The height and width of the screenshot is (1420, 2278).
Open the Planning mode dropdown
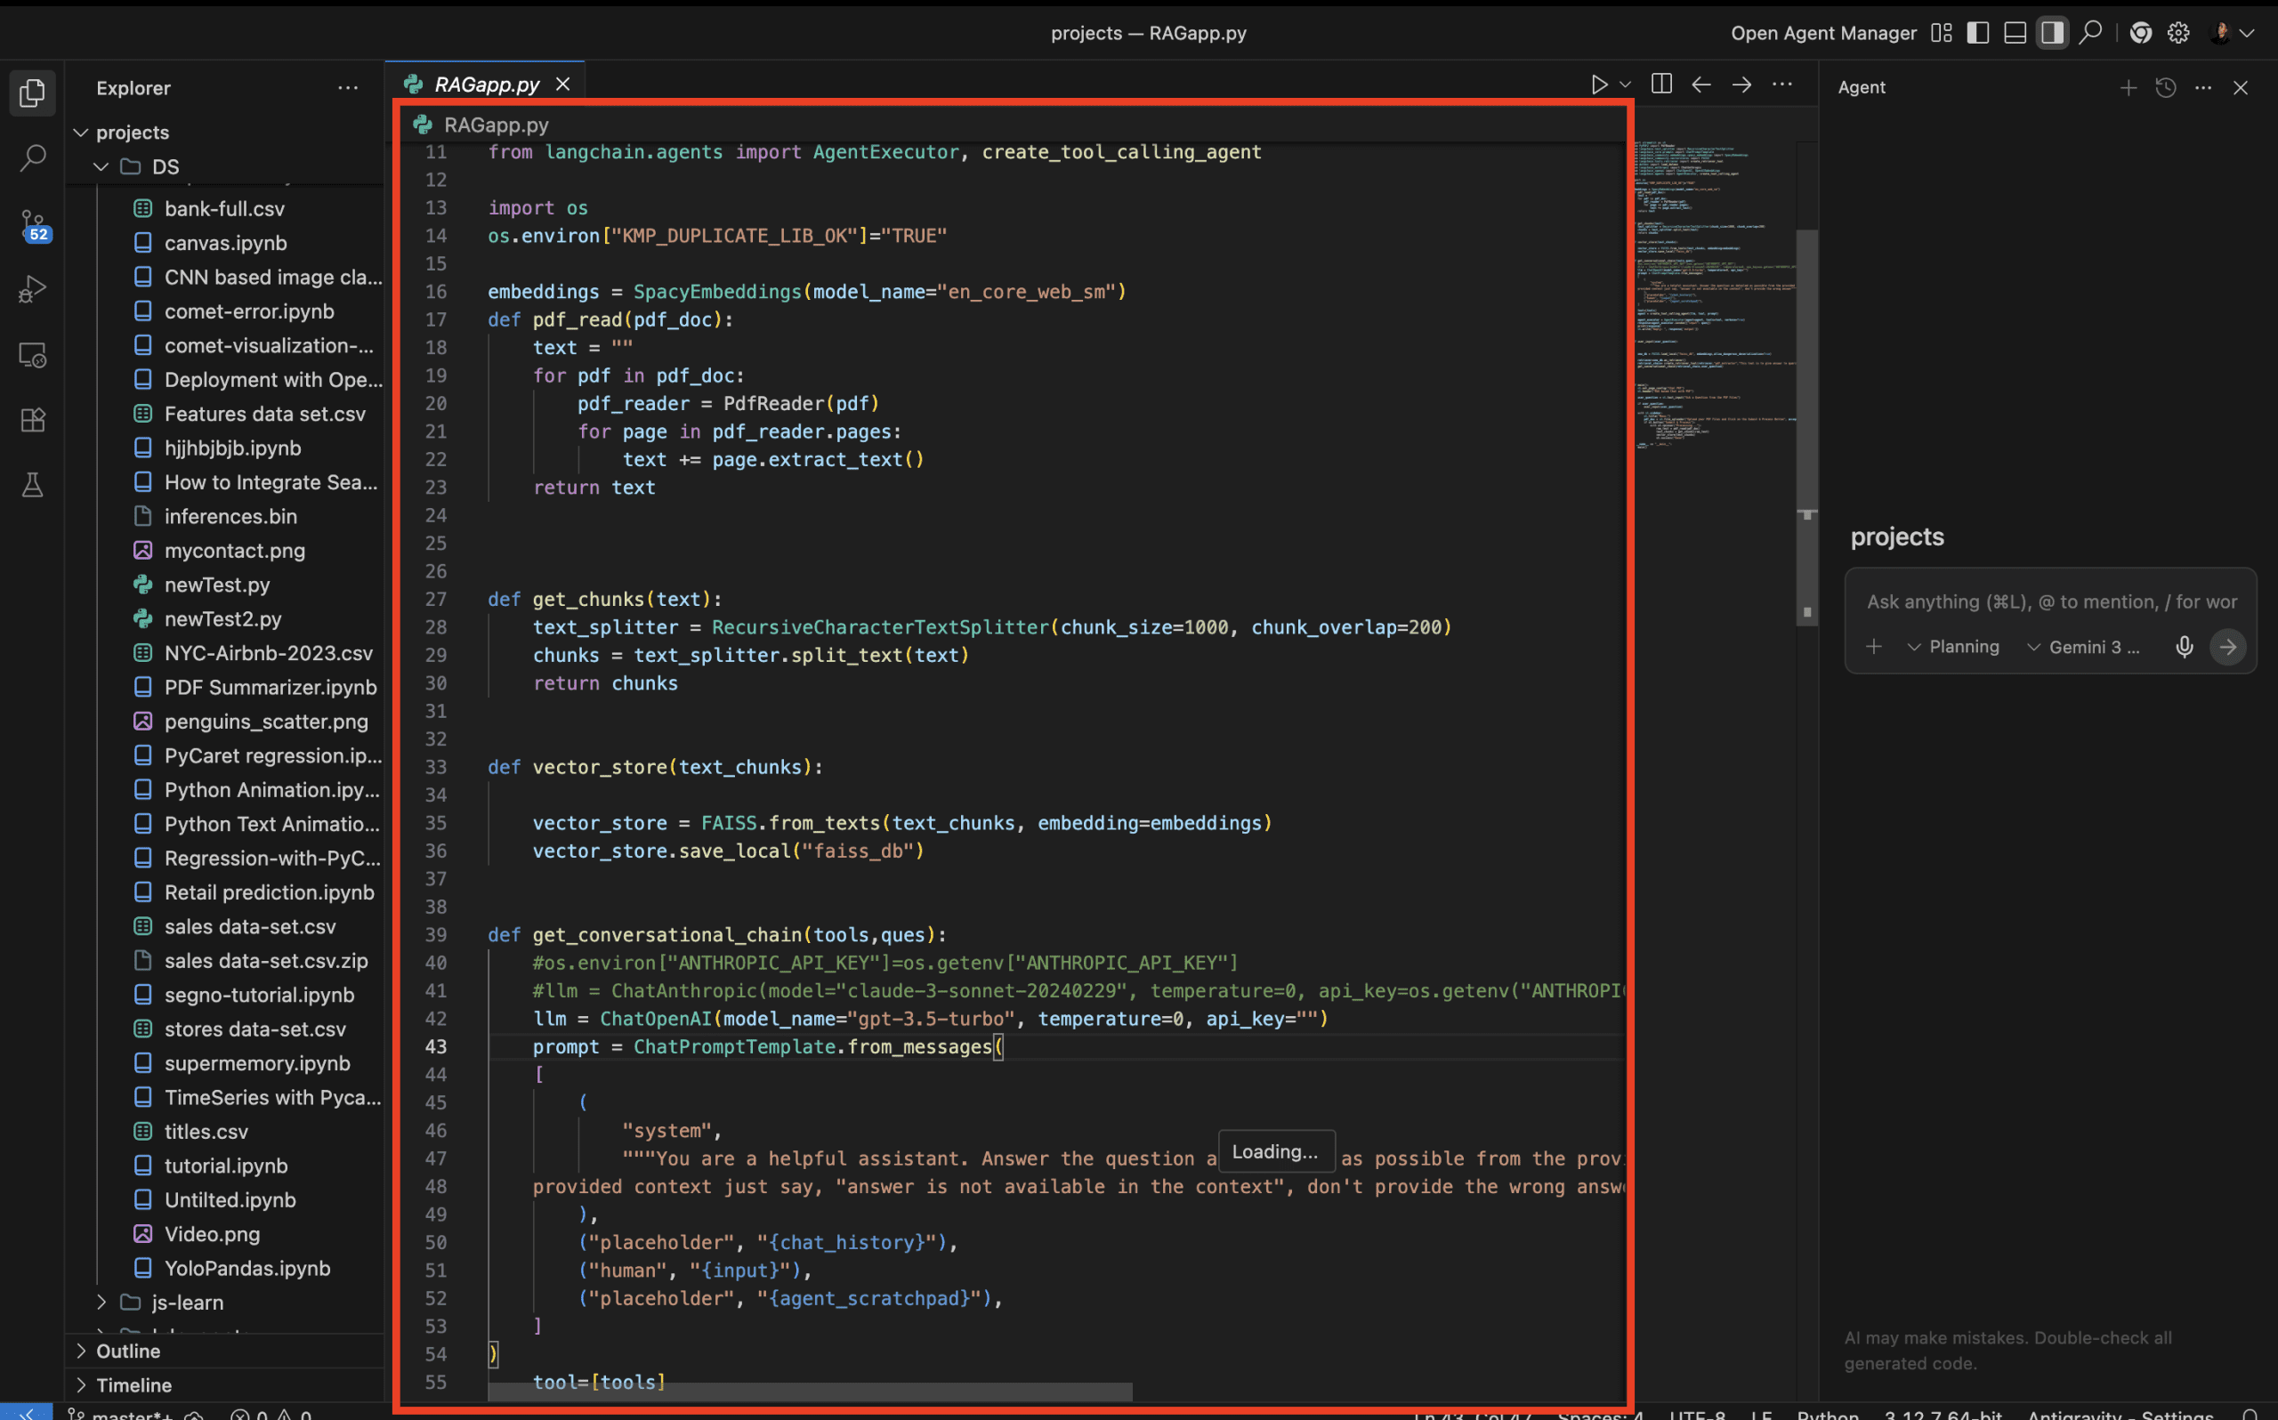pos(1953,647)
